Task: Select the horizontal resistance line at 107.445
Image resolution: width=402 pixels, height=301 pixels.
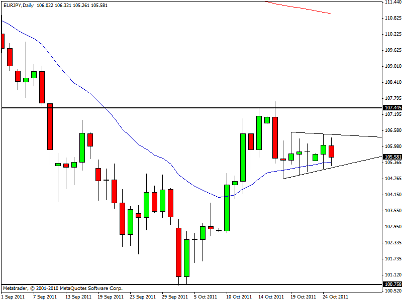Action: click(x=151, y=108)
